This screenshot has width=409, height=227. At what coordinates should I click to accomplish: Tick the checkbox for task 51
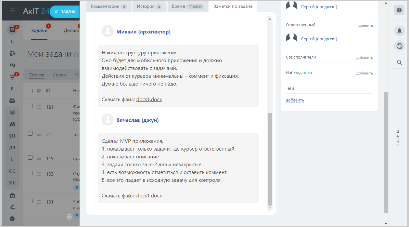click(x=30, y=133)
